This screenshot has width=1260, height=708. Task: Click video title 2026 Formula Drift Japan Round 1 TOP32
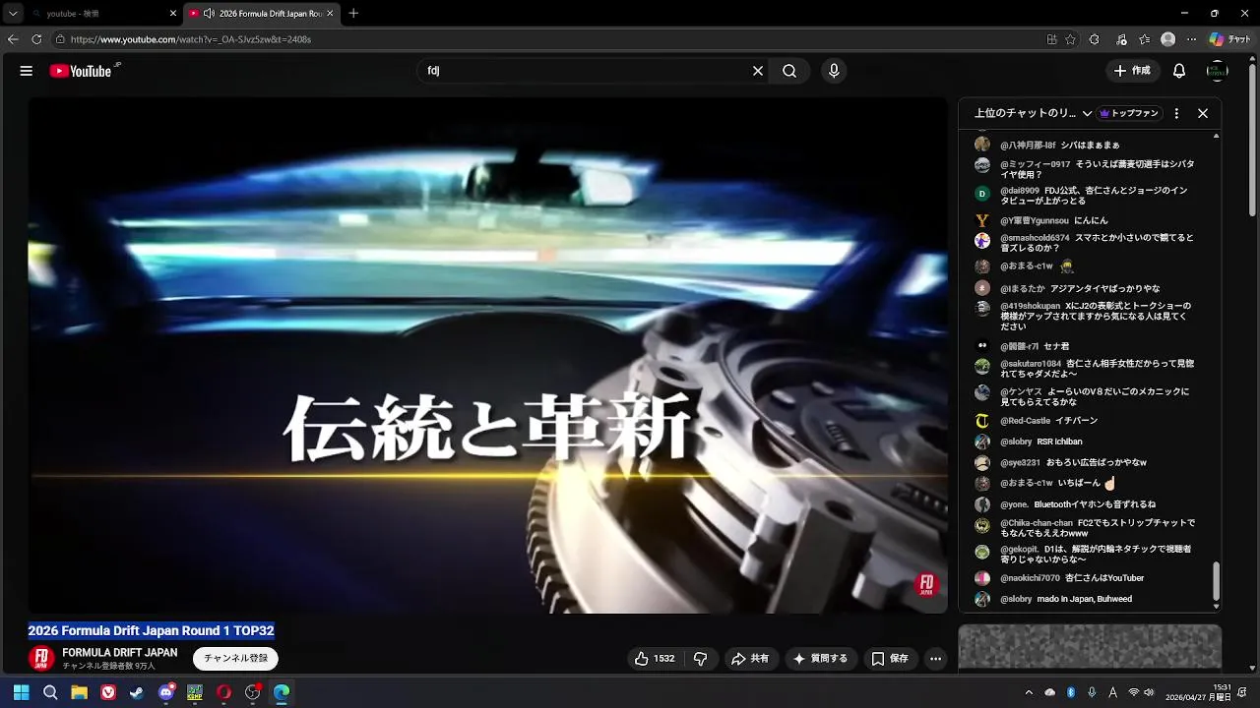[x=151, y=630]
